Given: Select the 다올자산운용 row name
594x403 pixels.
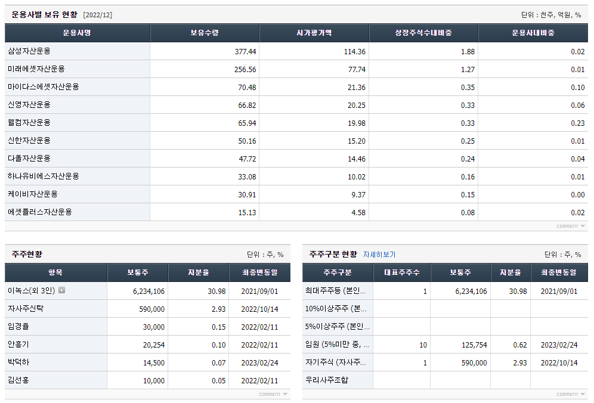Looking at the screenshot, I should 29,159.
